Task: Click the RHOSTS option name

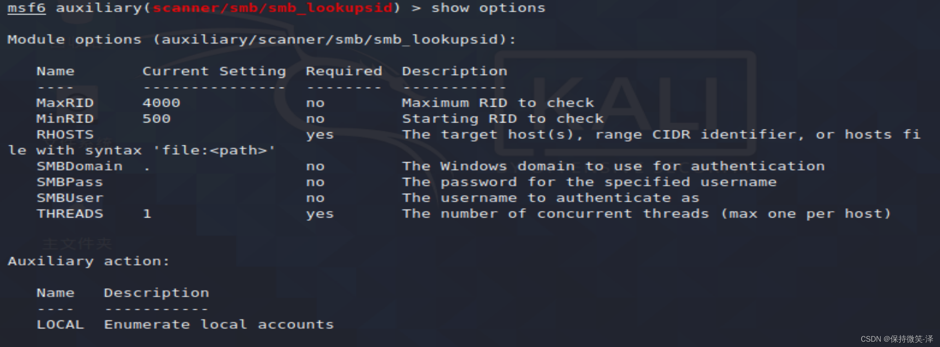Action: [65, 135]
